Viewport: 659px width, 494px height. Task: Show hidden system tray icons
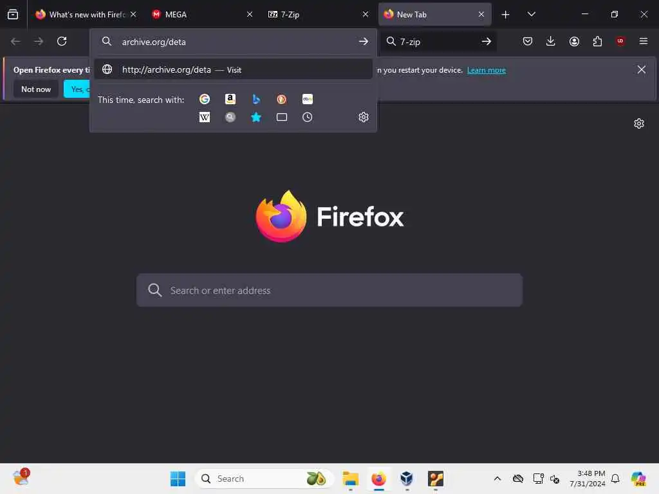[x=497, y=479]
